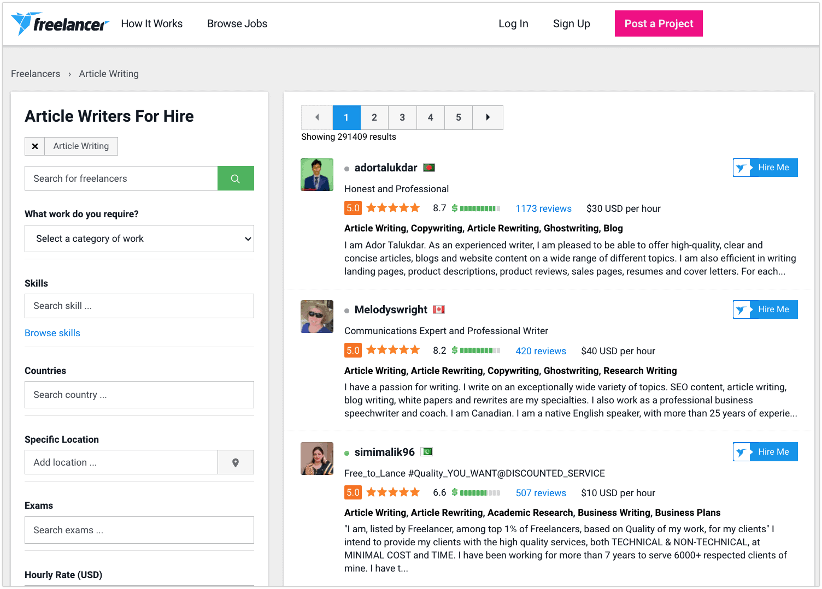Image resolution: width=822 pixels, height=589 pixels.
Task: Open Melodyswright profile name
Action: [391, 310]
